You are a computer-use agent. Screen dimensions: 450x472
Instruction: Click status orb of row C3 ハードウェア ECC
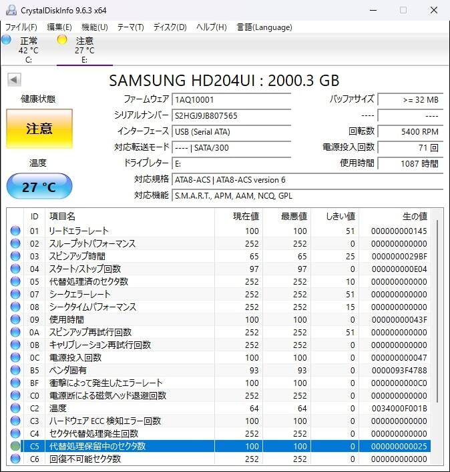(15, 421)
